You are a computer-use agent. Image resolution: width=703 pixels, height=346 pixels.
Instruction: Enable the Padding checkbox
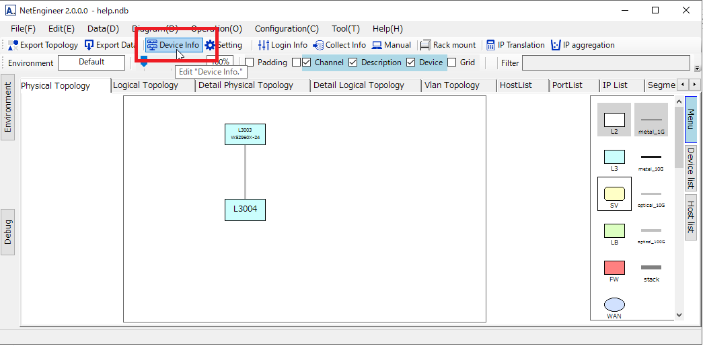[250, 62]
